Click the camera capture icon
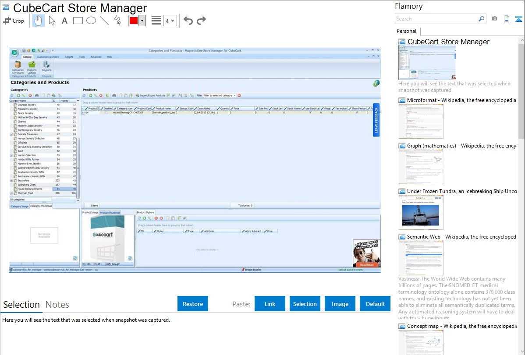Viewport: 525px width, 355px height. pos(494,19)
